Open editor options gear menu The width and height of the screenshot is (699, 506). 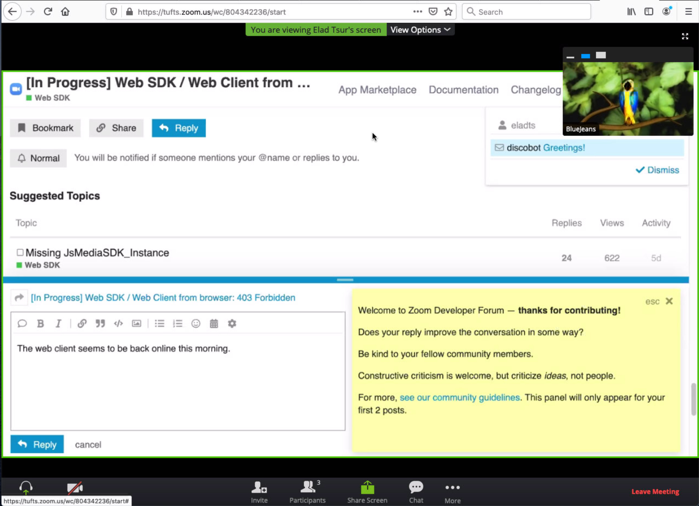coord(232,324)
